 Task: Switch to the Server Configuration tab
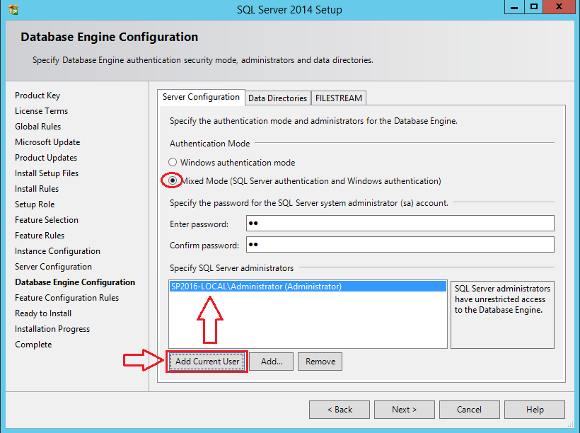point(201,98)
